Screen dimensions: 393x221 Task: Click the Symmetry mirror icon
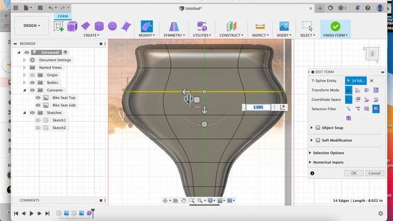pyautogui.click(x=174, y=26)
